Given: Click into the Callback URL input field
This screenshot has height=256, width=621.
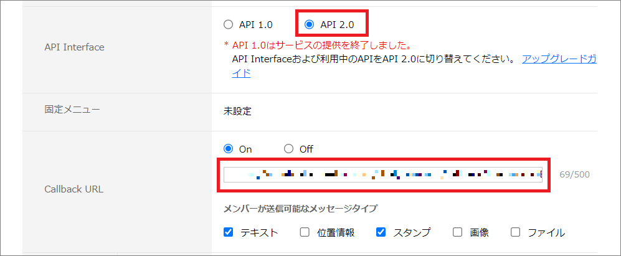Looking at the screenshot, I should 382,175.
